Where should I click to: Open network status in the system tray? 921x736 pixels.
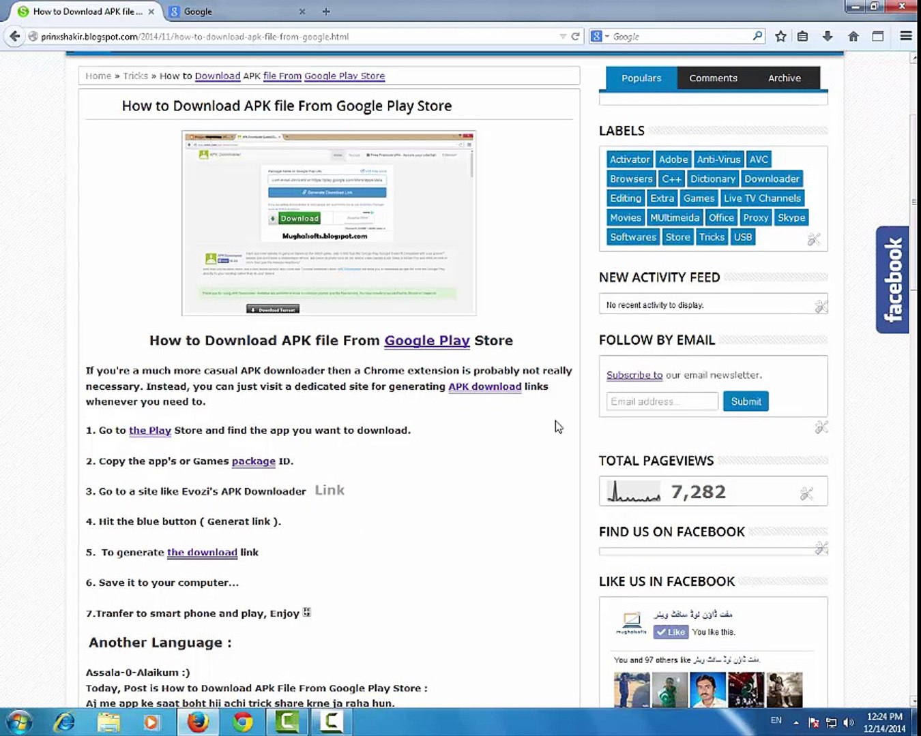[x=831, y=722]
